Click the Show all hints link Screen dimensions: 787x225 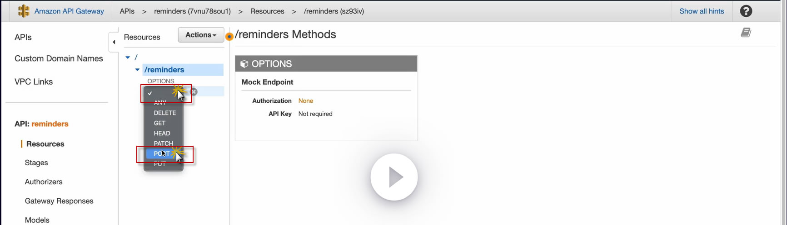point(702,11)
